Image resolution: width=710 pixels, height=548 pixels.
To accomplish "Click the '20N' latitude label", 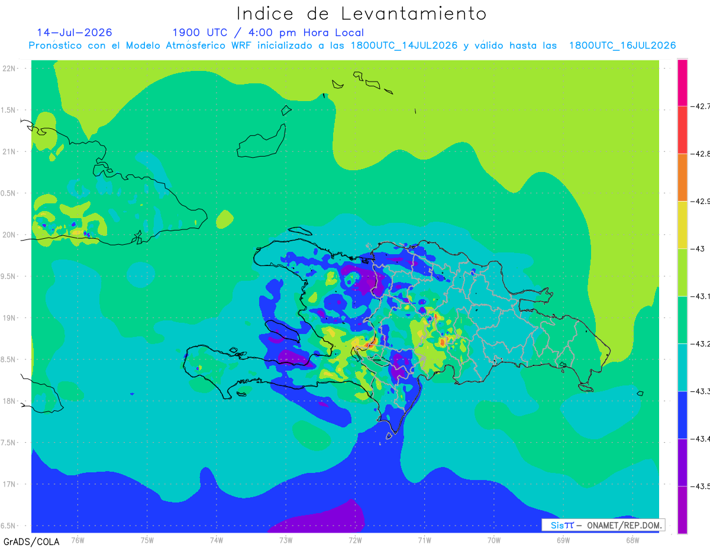I will 10,235.
